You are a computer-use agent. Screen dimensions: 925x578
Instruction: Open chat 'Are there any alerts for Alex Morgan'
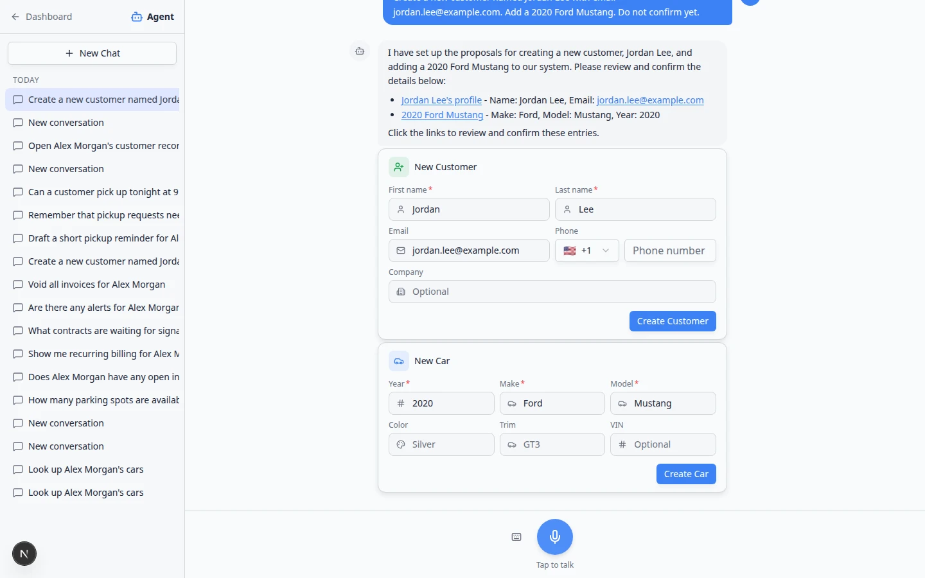(x=92, y=308)
